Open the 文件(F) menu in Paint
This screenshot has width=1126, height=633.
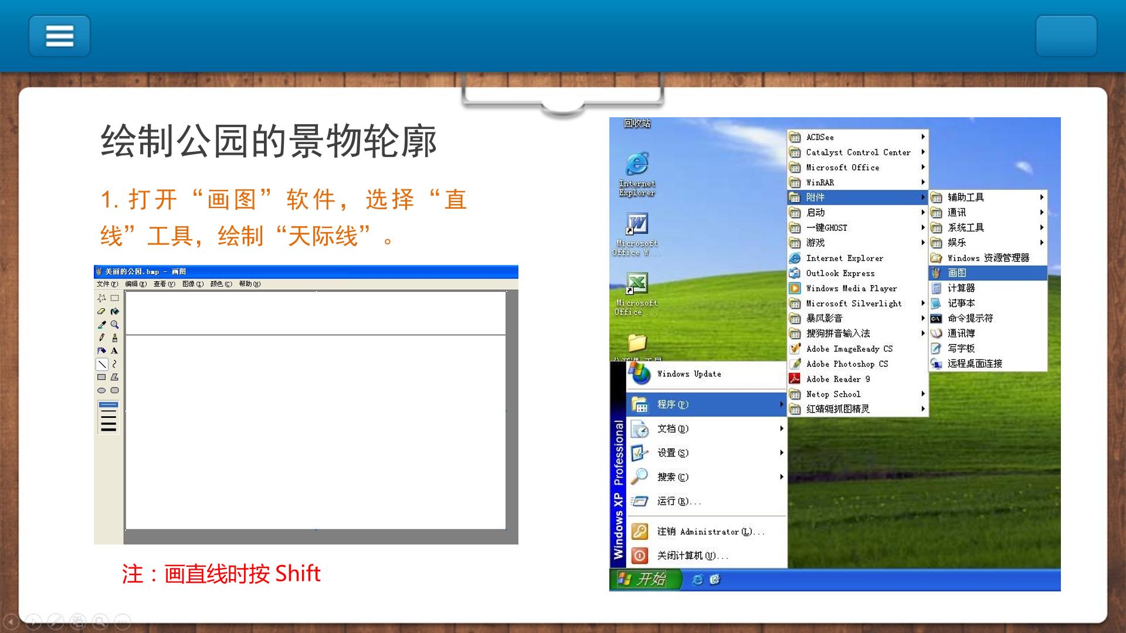107,284
